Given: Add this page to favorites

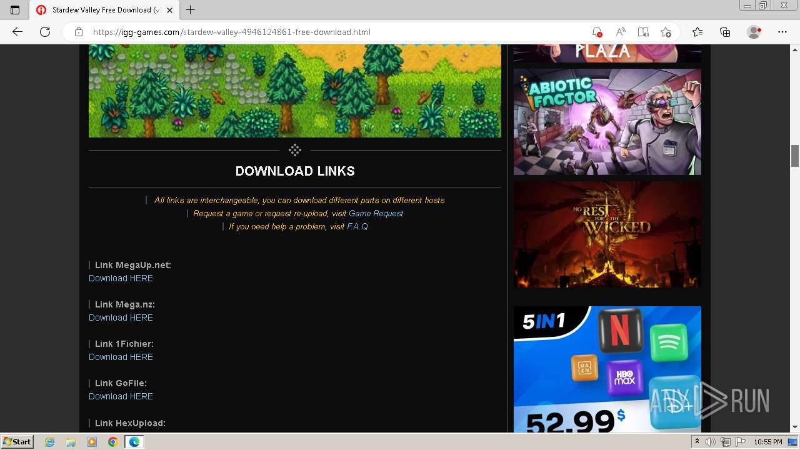Looking at the screenshot, I should (x=666, y=32).
